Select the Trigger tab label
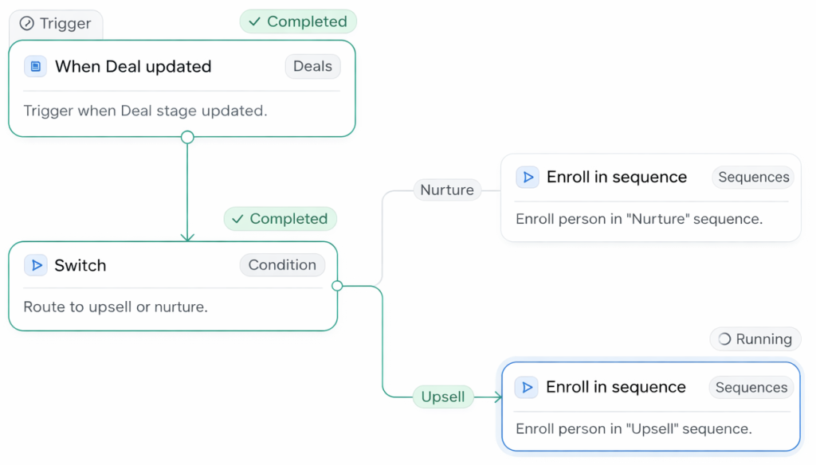This screenshot has height=465, width=816. tap(65, 24)
